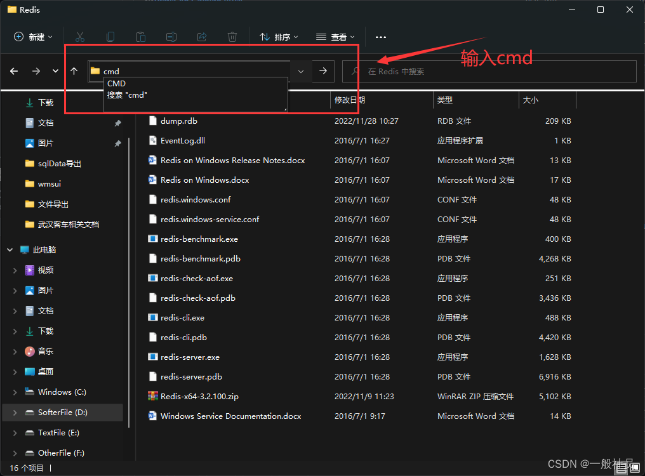This screenshot has width=645, height=476.
Task: Expand the Windows (C:) drive node
Action: pyautogui.click(x=15, y=392)
